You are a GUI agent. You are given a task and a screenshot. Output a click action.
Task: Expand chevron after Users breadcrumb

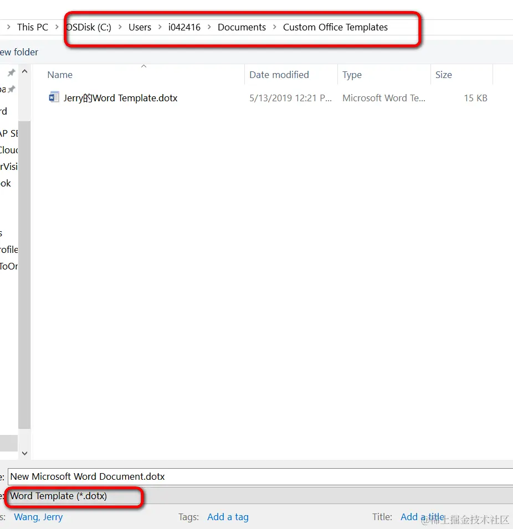point(160,27)
